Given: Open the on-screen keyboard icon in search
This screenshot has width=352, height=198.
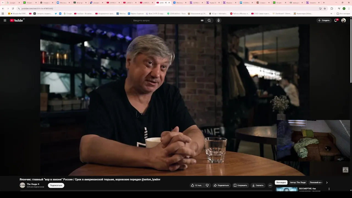Looking at the screenshot, I should point(202,20).
